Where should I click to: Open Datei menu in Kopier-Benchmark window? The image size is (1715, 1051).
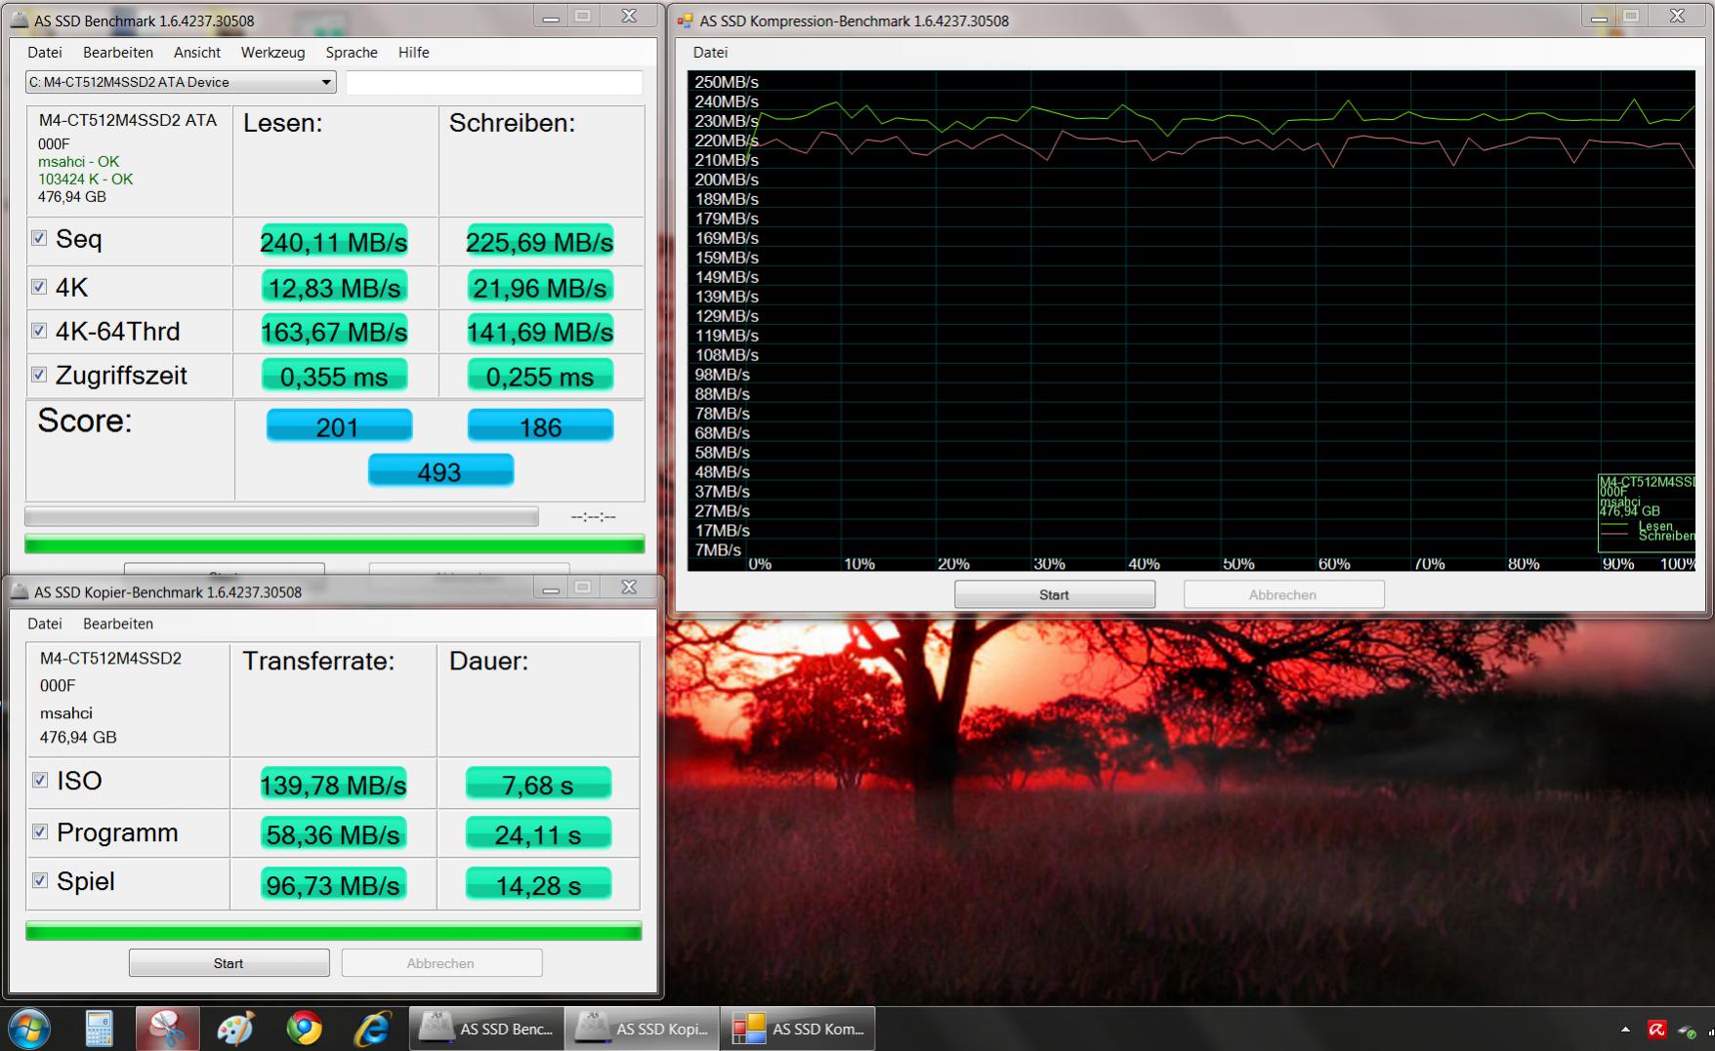[45, 624]
